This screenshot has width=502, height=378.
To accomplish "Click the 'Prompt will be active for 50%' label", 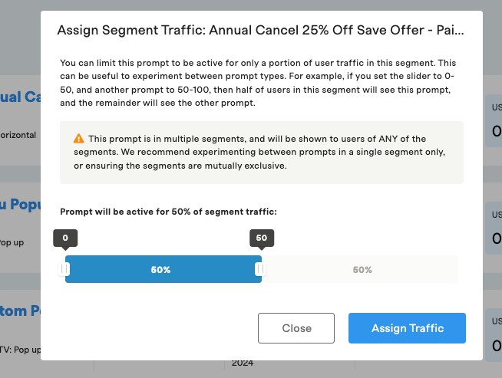I will (168, 212).
